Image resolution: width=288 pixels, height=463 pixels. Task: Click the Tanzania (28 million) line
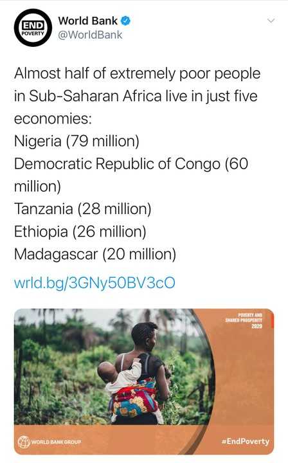(x=83, y=209)
